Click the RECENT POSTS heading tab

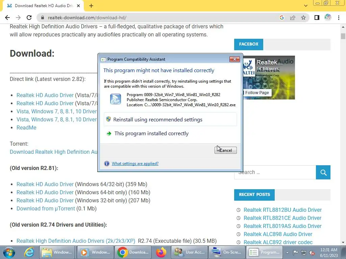click(254, 195)
